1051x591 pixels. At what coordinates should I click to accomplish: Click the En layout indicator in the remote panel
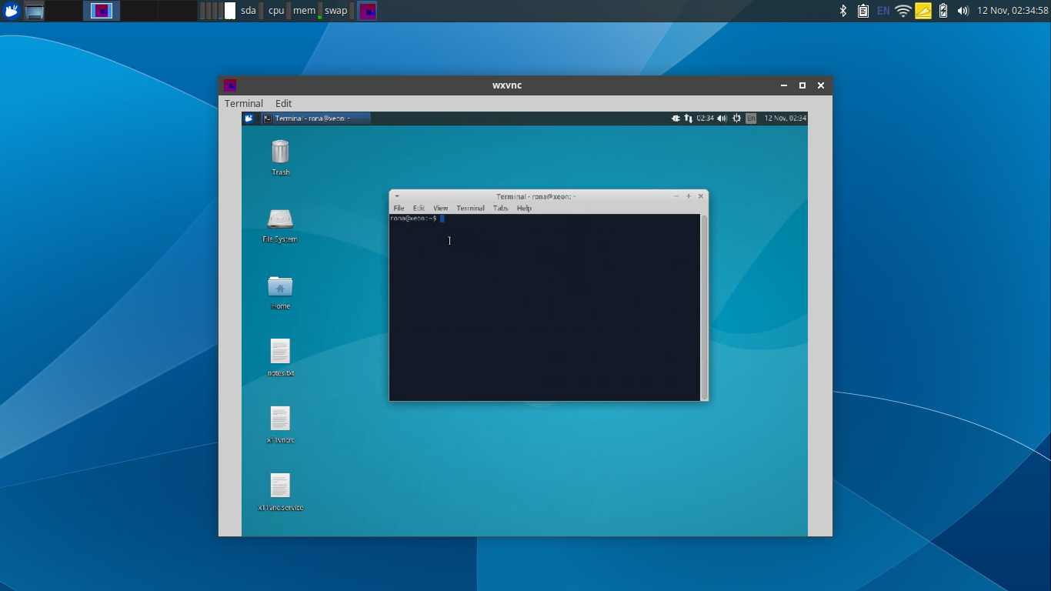tap(749, 118)
